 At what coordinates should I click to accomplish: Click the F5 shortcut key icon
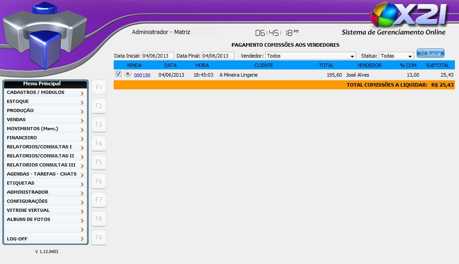pos(99,162)
